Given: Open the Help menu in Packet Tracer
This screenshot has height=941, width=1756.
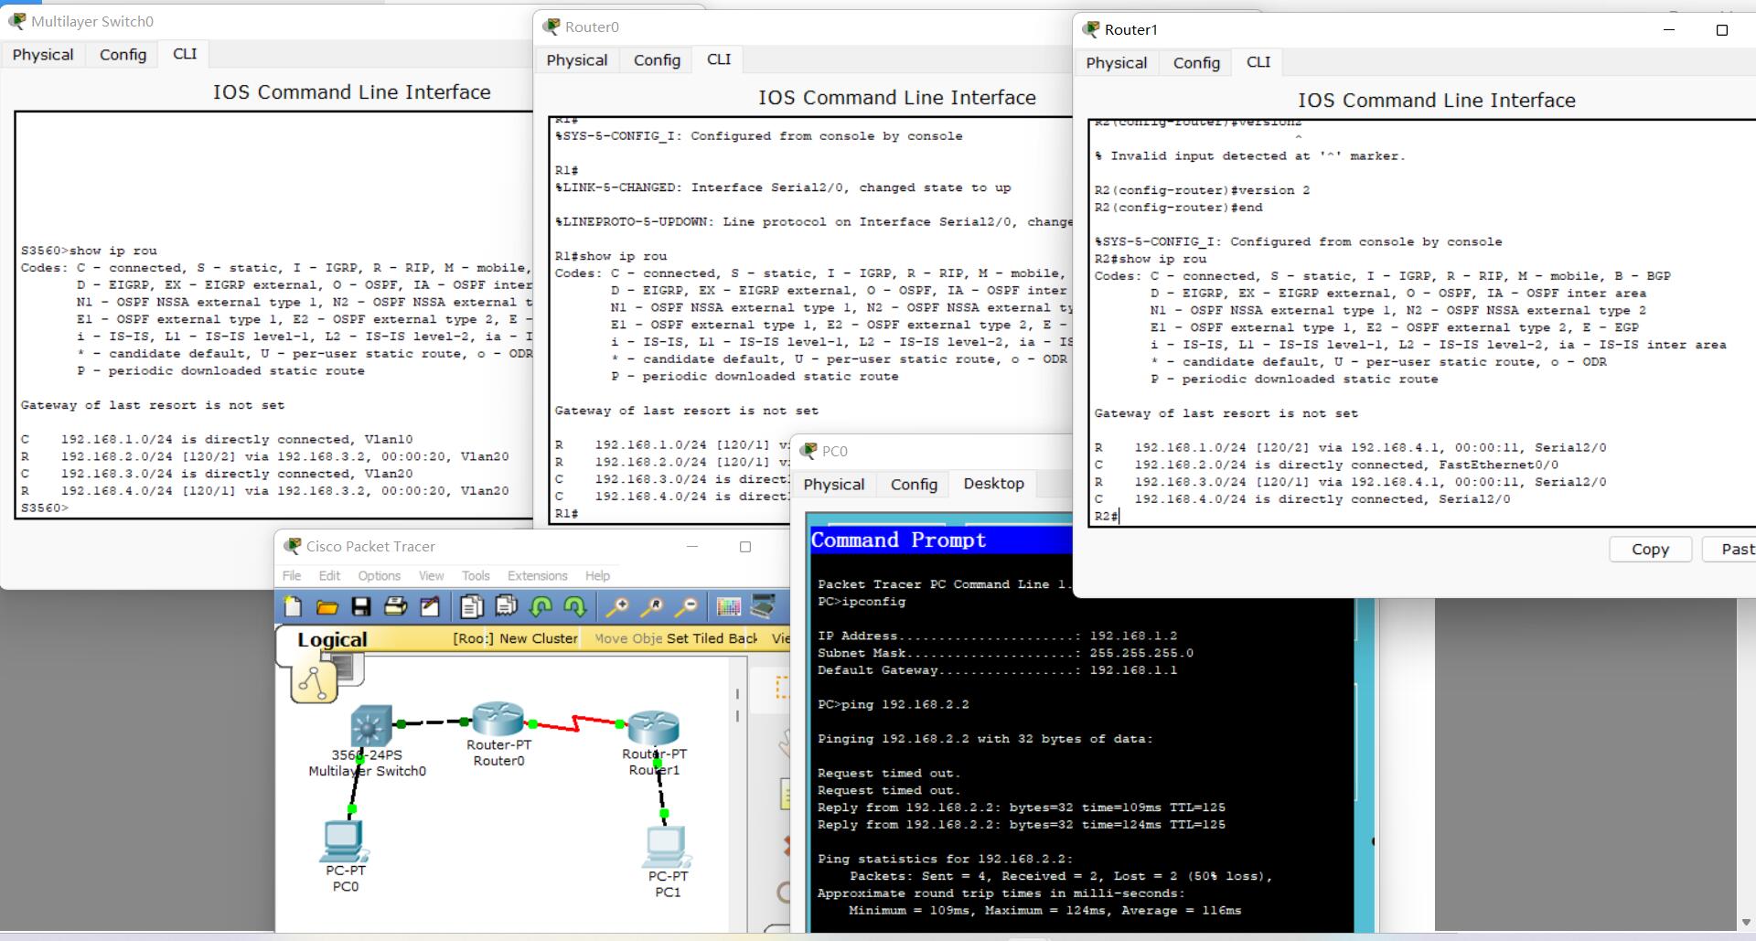Looking at the screenshot, I should click(597, 575).
